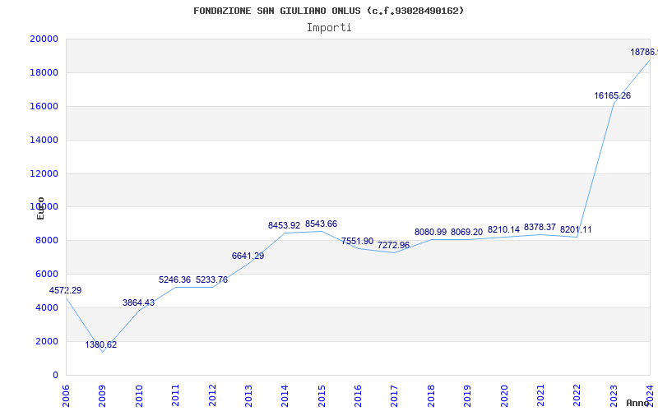This screenshot has height=411, width=658.
Task: Select data label 1380.62
Action: 101,344
